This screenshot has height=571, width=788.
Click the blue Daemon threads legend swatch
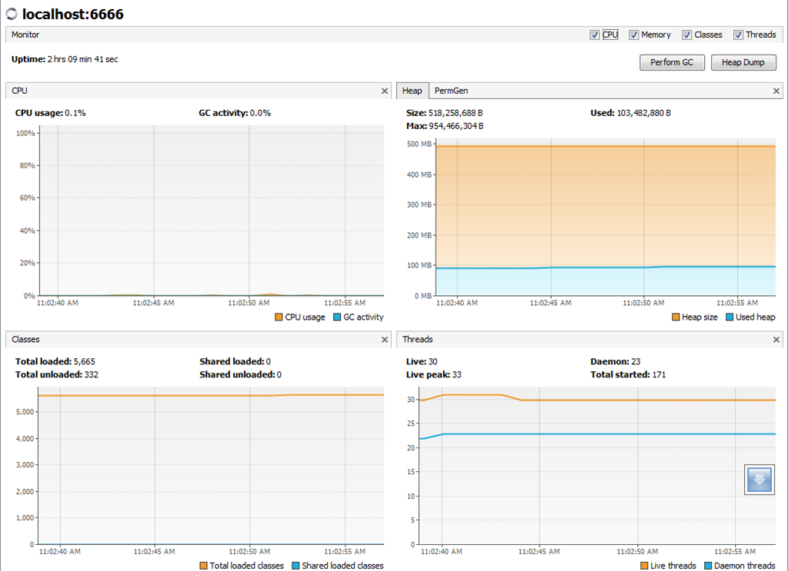708,566
